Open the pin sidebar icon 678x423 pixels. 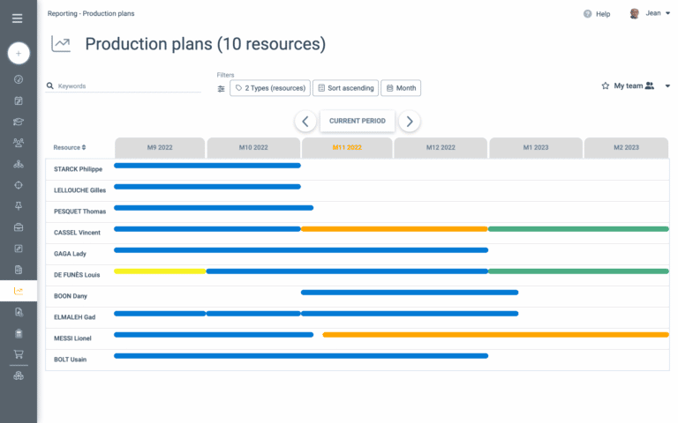point(19,206)
